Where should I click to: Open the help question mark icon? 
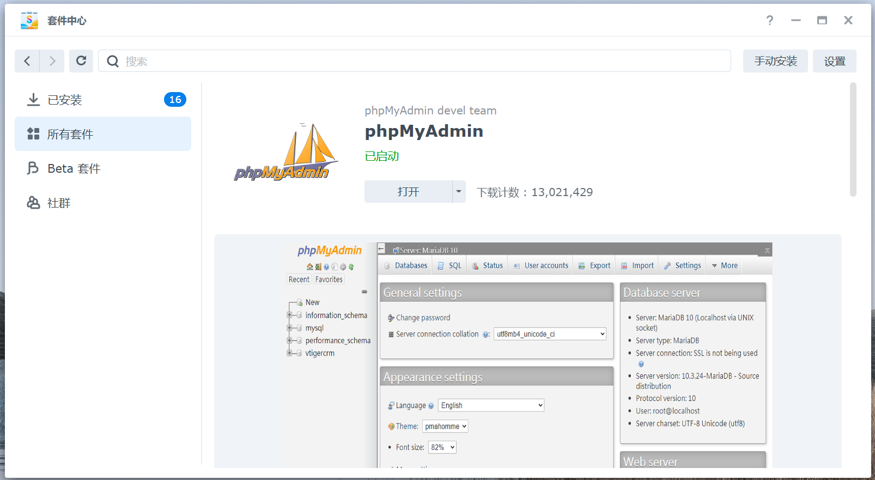(769, 20)
